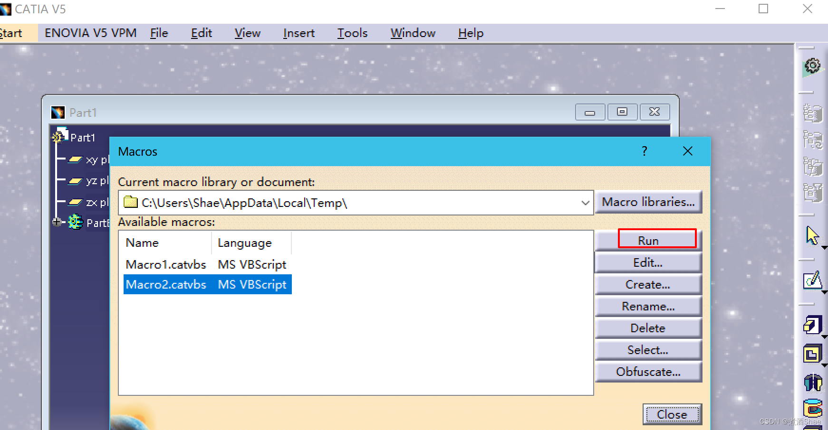Click the second greyed-out tree icon in right toolbar

click(x=812, y=140)
